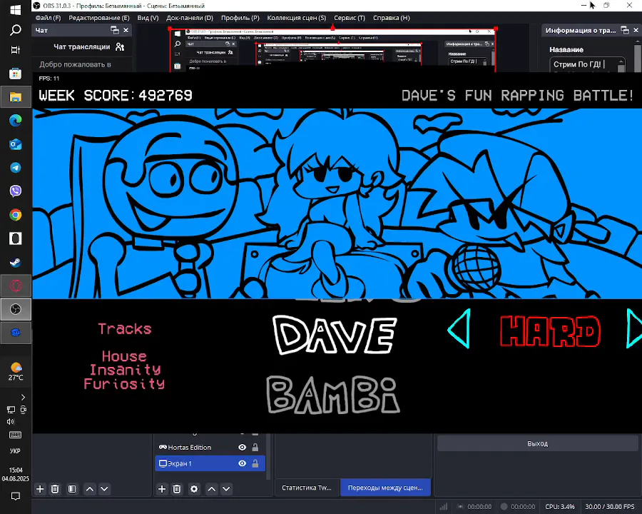Screen dimensions: 642x514
Task: Select the DAVE week
Action: coord(335,335)
